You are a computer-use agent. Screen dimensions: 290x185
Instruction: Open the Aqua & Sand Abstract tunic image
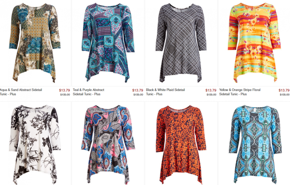pos(35,43)
